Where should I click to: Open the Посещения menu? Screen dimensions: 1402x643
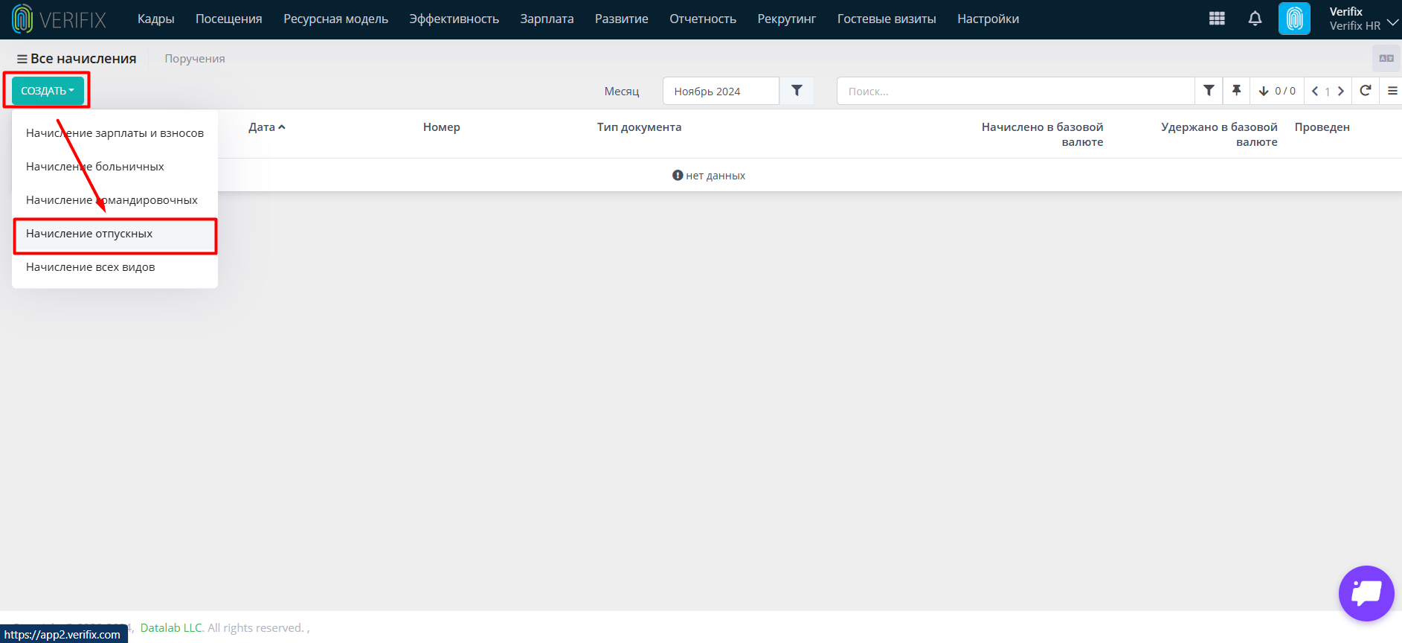coord(229,19)
